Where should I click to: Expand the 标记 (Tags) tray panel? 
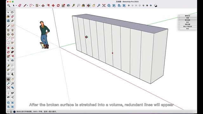coord(187,22)
